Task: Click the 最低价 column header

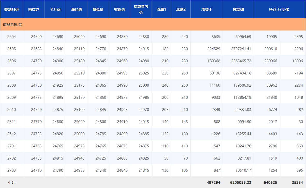Action: (98, 9)
